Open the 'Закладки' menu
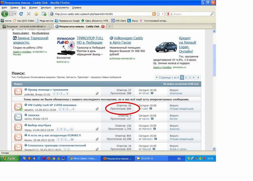Image resolution: width=253 pixels, height=181 pixels. [x=46, y=8]
